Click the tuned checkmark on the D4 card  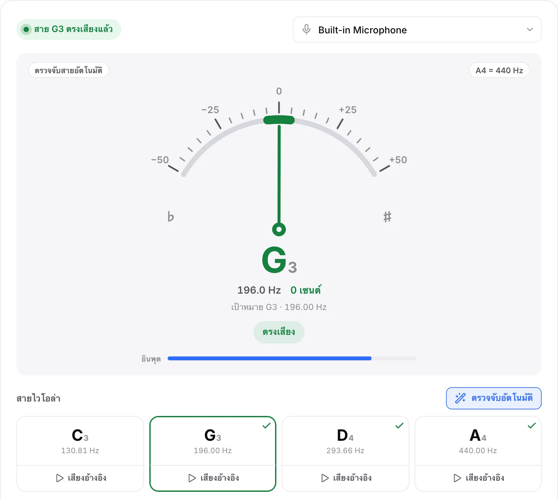[399, 425]
